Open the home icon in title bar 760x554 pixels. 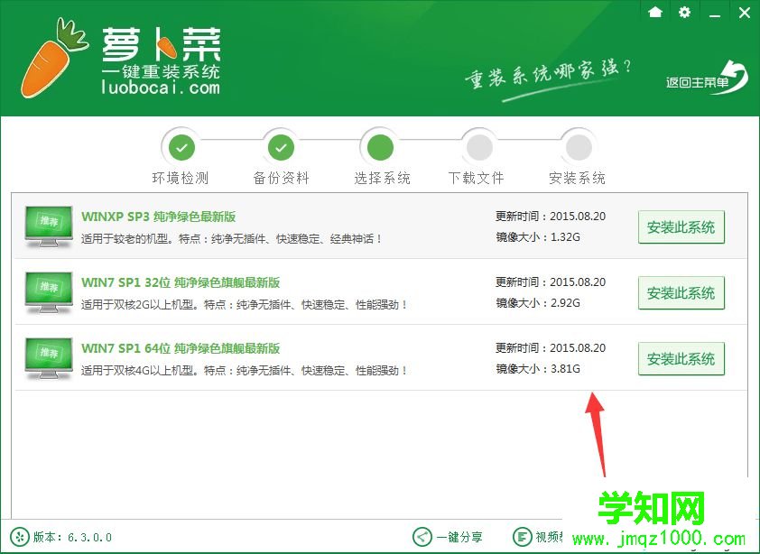(x=655, y=12)
